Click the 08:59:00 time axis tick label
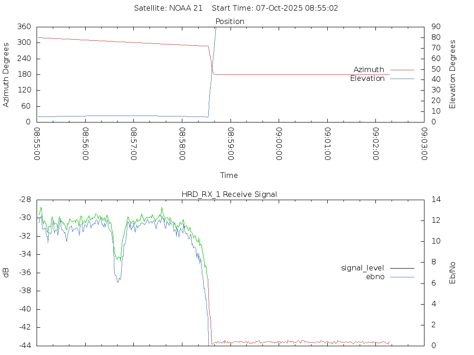Image resolution: width=474 pixels, height=355 pixels. tap(231, 144)
